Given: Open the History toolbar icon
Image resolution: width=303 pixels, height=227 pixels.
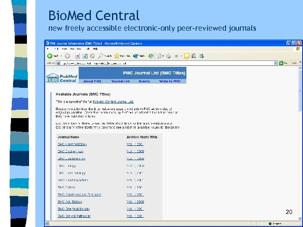Looking at the screenshot, I should coord(151,56).
